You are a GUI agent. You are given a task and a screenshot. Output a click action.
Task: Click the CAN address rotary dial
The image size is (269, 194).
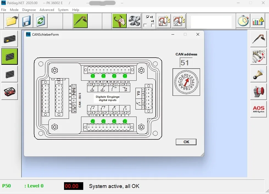pyautogui.click(x=186, y=82)
